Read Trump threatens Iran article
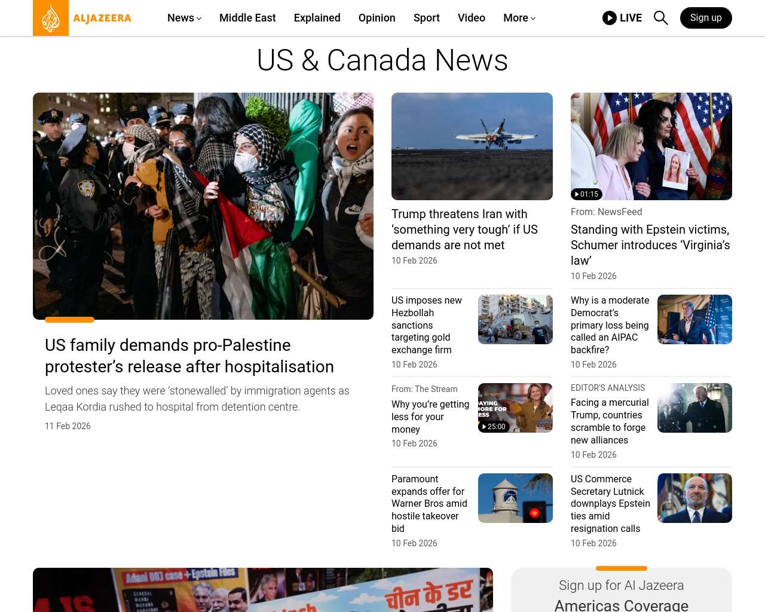Image resolution: width=765 pixels, height=612 pixels. click(x=465, y=229)
